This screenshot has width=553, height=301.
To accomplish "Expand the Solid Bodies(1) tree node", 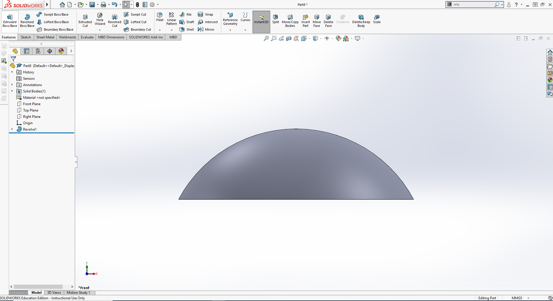I will coord(12,91).
